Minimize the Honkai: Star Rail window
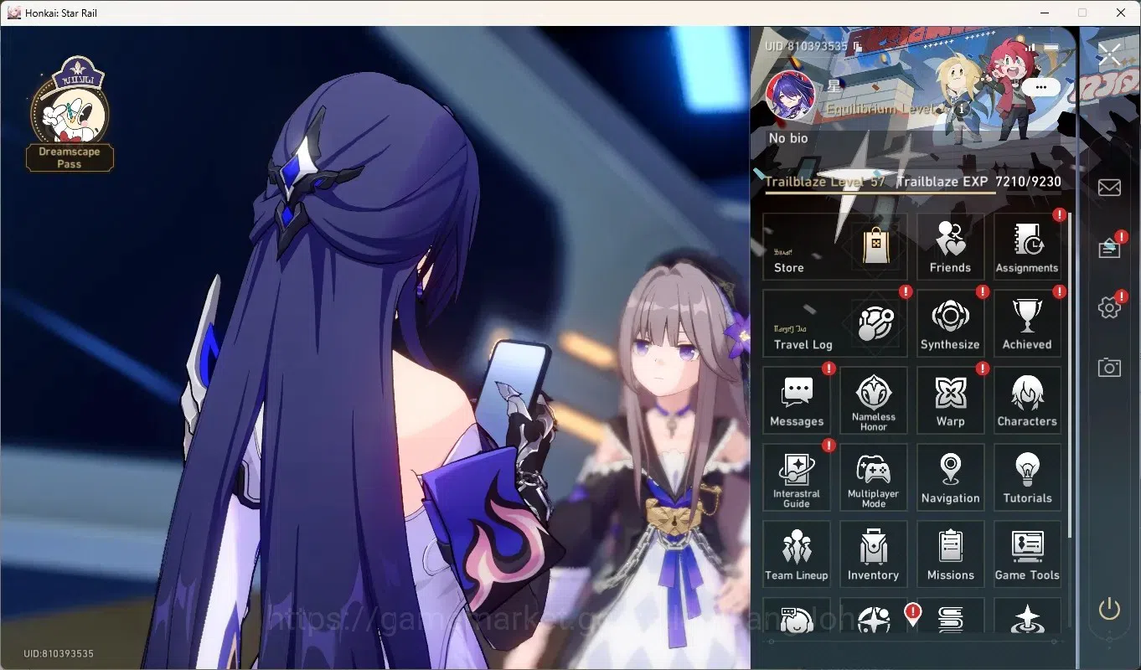Screen dimensions: 1141x670 [x=1045, y=13]
